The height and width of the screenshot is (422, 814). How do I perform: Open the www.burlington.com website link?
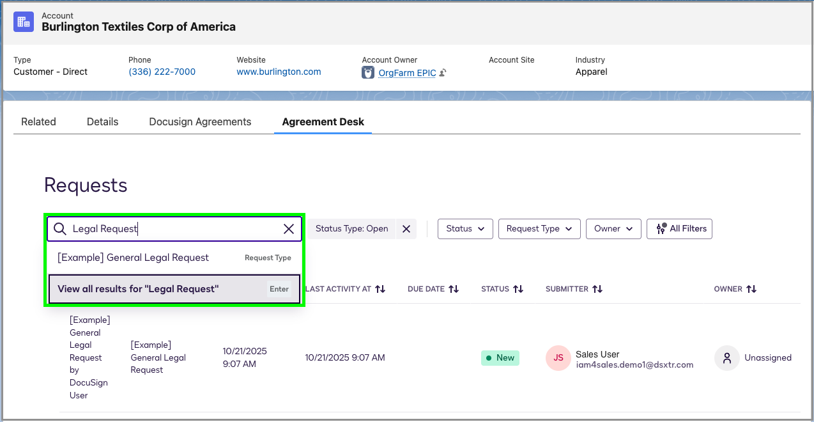(278, 72)
